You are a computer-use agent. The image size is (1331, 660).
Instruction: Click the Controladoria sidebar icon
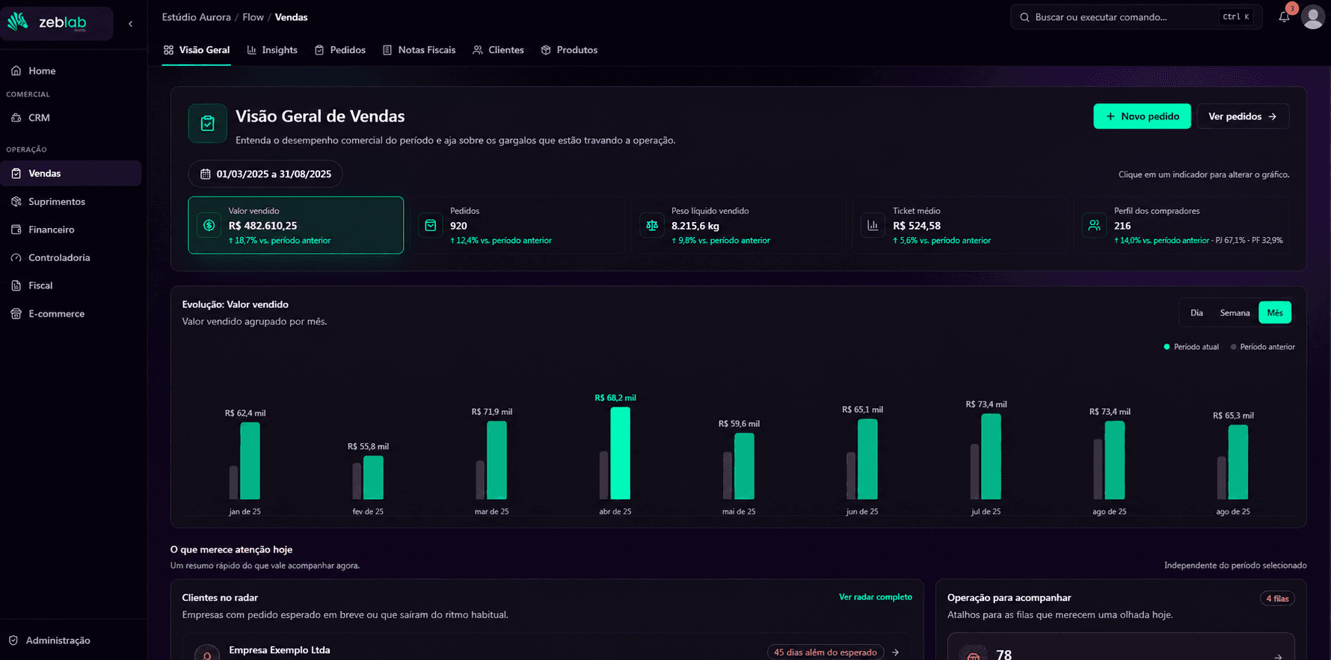coord(16,258)
